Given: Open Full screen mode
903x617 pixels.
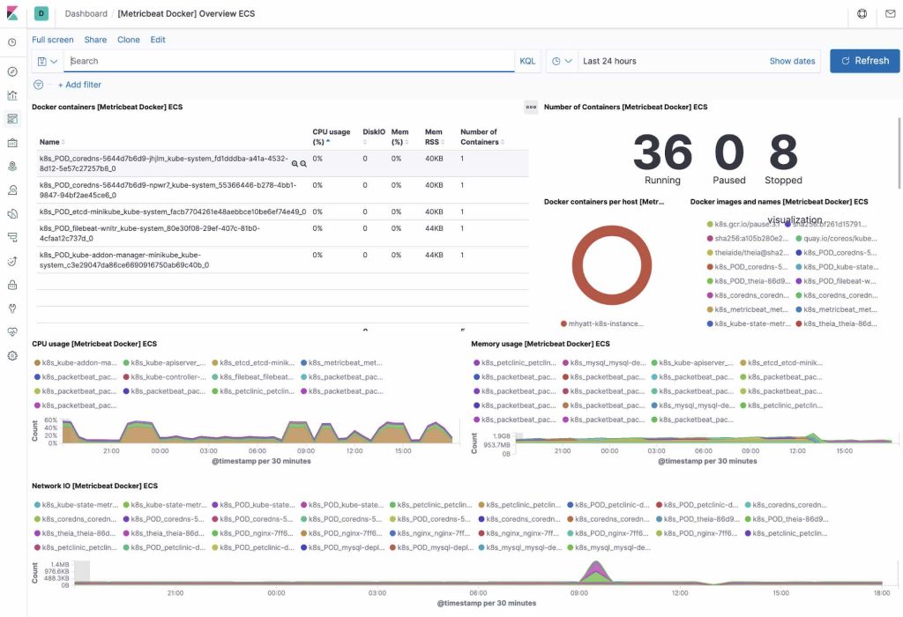Looking at the screenshot, I should pos(52,40).
